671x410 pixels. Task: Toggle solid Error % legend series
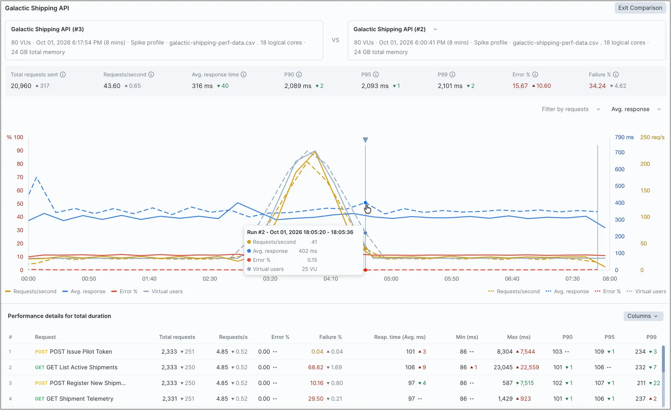pos(125,292)
